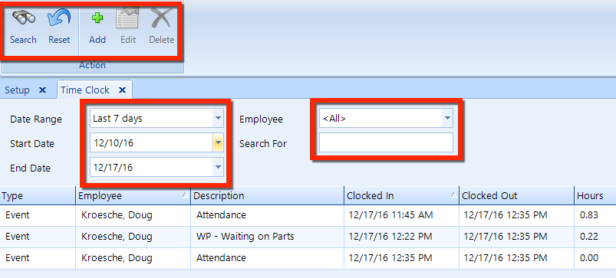Click the Edit document icon
The height and width of the screenshot is (278, 616).
pos(127,18)
